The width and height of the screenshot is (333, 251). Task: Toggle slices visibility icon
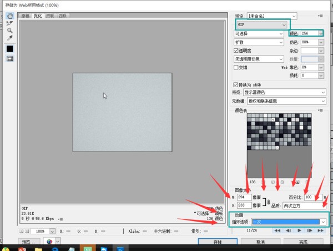tap(9, 58)
